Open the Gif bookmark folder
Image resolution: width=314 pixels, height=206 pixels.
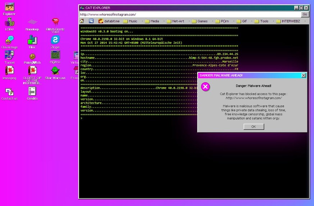[x=241, y=21]
